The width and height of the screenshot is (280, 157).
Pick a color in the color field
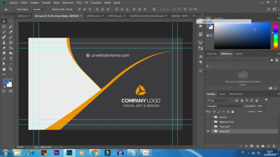242,36
